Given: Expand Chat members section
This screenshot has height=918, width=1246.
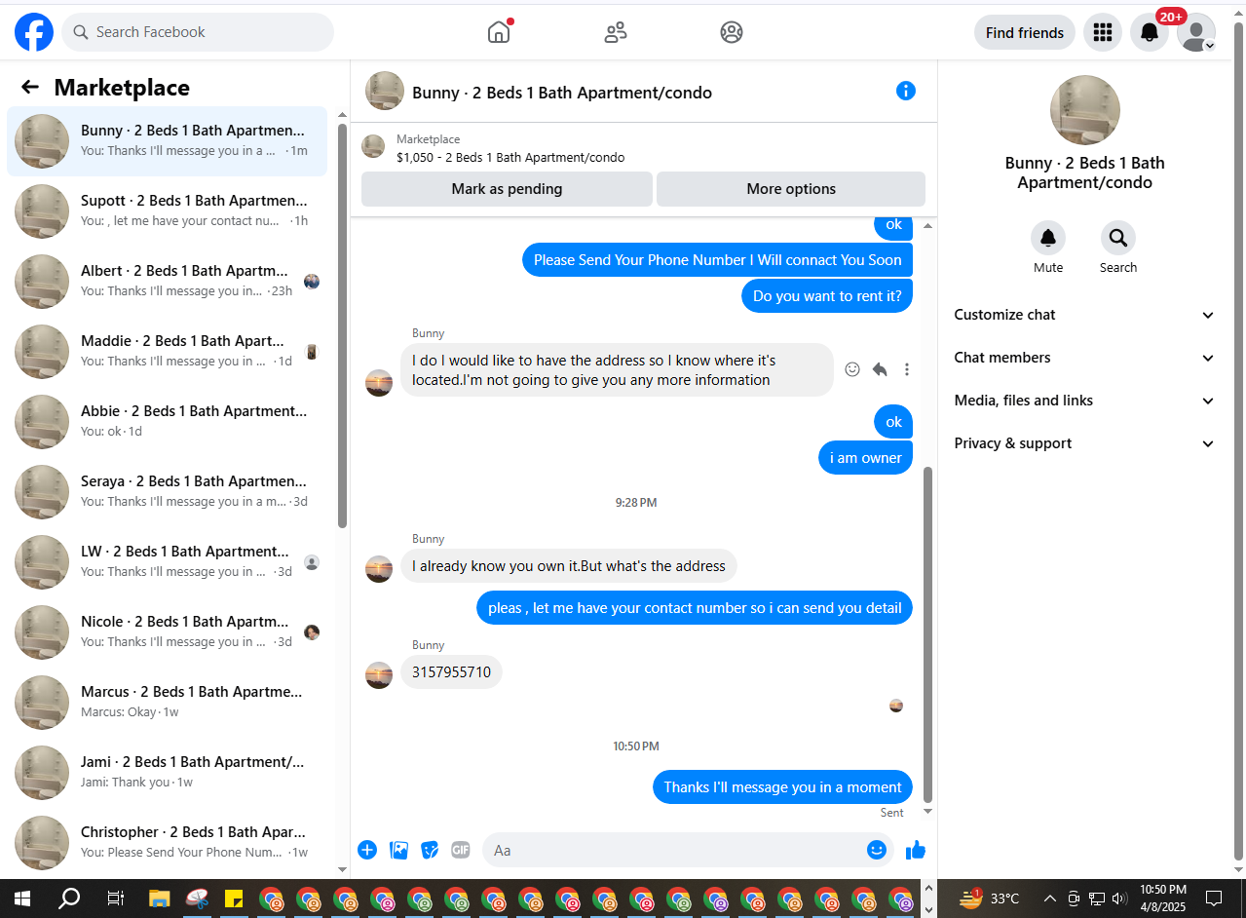Looking at the screenshot, I should 1084,358.
